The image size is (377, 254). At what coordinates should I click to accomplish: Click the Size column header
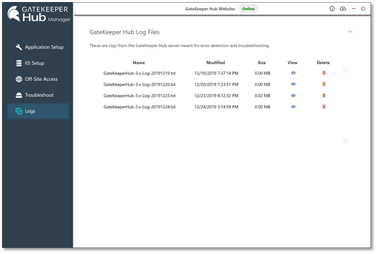[262, 63]
